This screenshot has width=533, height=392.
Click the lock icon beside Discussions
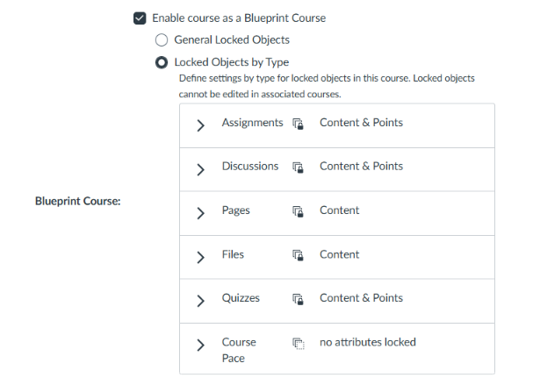click(298, 167)
